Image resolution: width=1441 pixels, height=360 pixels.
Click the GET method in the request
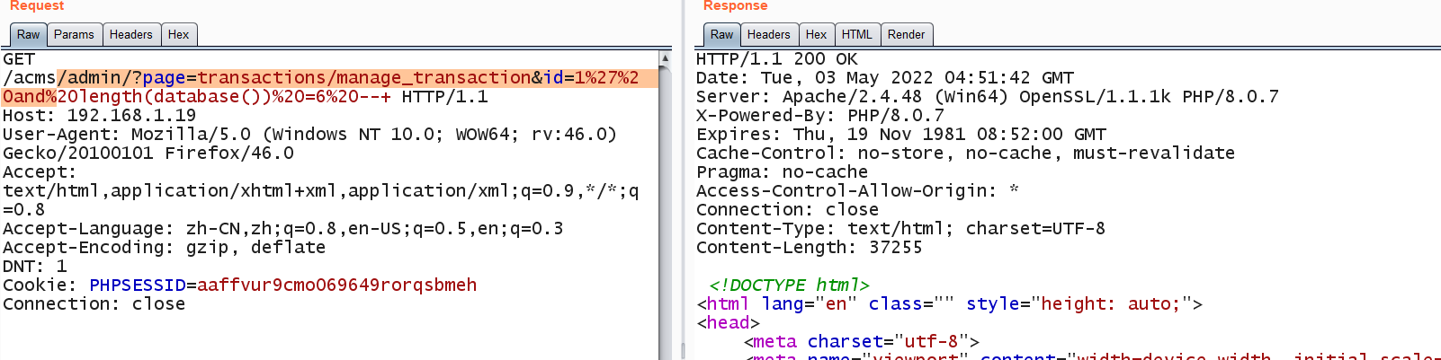coord(19,59)
